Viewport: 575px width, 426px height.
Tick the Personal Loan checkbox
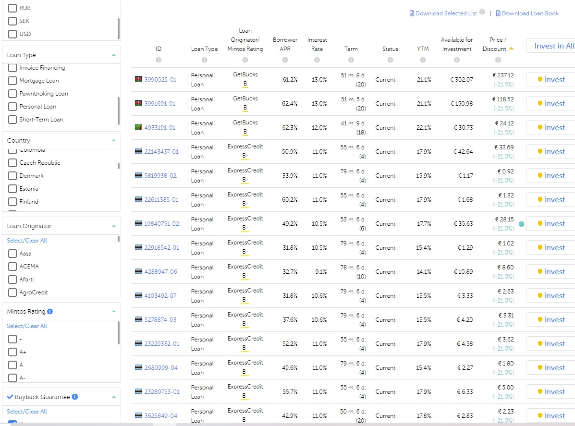click(x=12, y=107)
